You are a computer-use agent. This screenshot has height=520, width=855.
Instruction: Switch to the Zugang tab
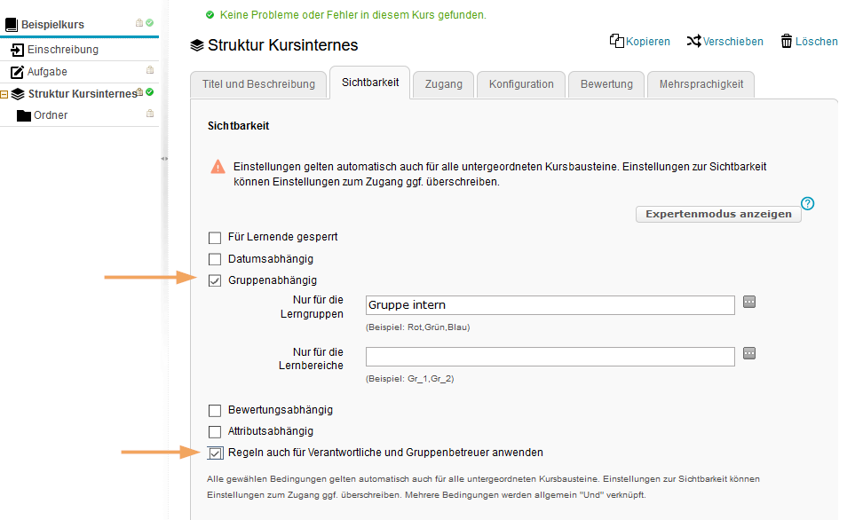442,83
